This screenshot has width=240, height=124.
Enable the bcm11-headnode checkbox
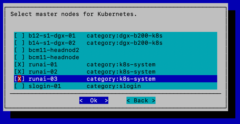tap(19, 57)
